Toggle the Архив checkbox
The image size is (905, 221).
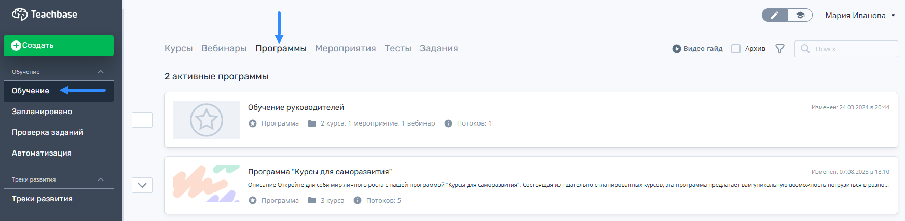(x=736, y=49)
